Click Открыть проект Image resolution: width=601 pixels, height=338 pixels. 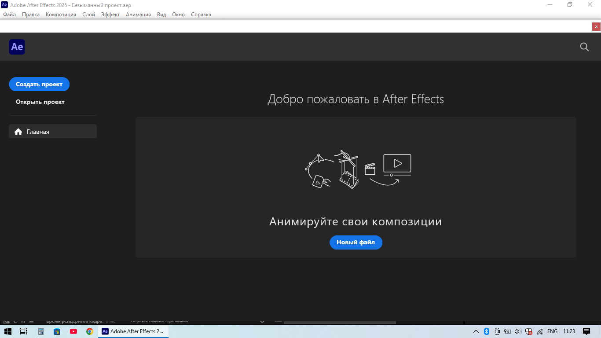(40, 102)
